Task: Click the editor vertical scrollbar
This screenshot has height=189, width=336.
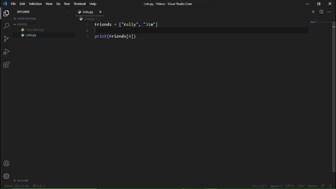Action: (x=334, y=97)
